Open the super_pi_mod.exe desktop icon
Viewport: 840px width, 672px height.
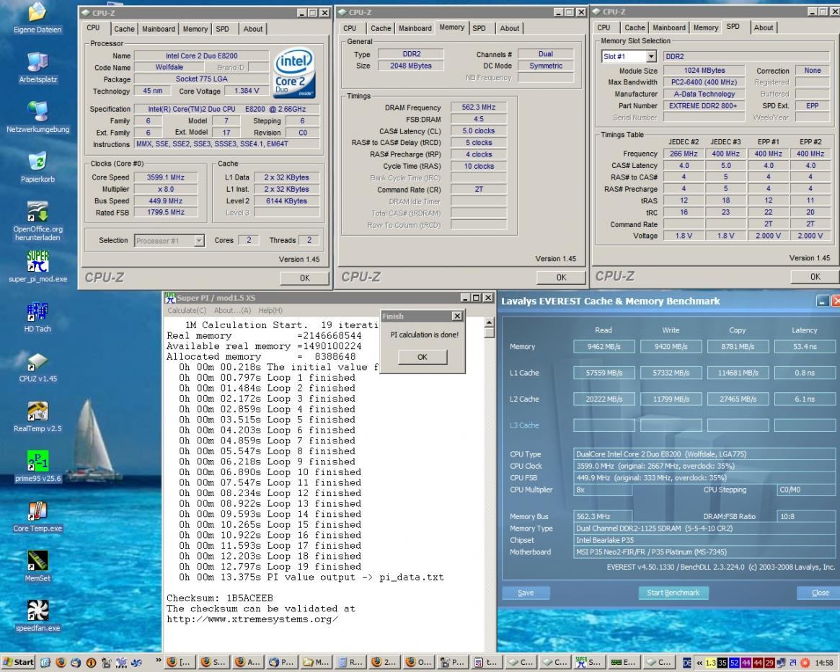36,265
